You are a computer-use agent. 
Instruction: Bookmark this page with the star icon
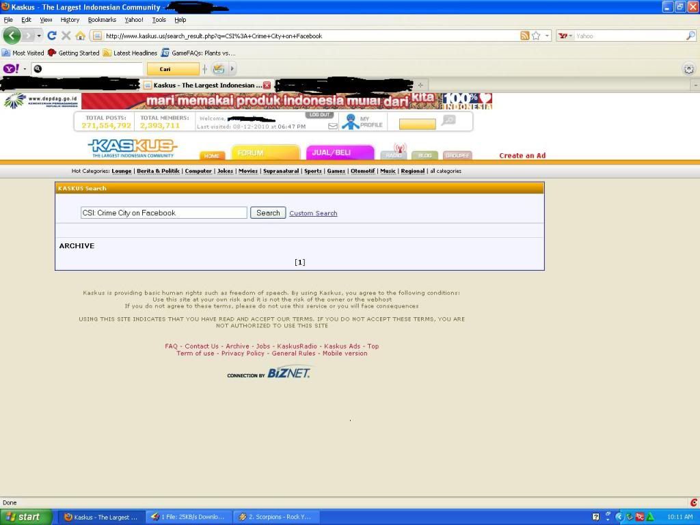point(536,36)
